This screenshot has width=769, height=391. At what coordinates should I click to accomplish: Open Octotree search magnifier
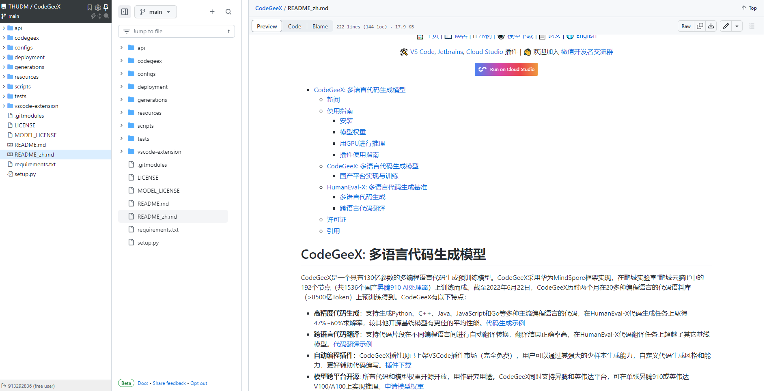[106, 16]
